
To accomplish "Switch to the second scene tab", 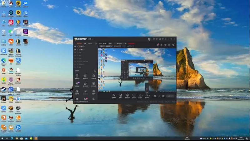I will coord(85,43).
